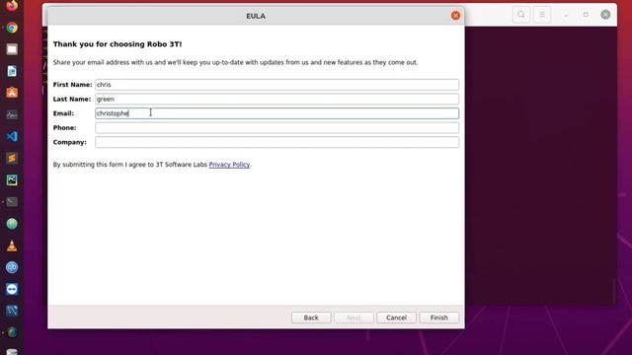This screenshot has height=355, width=632.
Task: Click the empty Phone field
Action: [276, 128]
